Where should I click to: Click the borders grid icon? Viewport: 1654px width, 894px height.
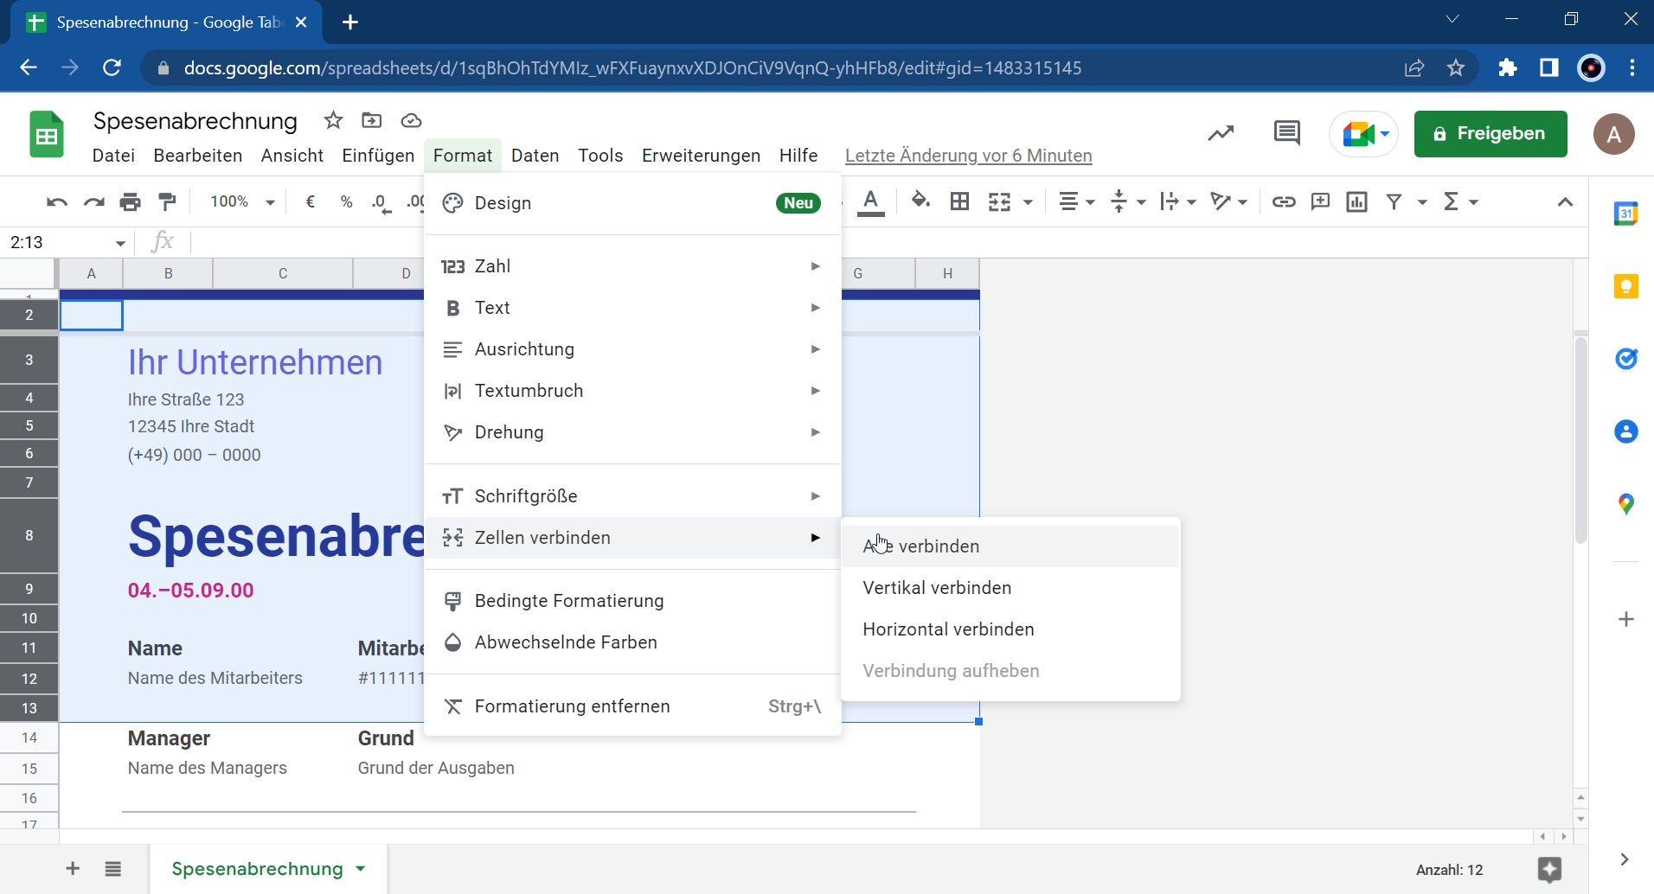(x=960, y=201)
